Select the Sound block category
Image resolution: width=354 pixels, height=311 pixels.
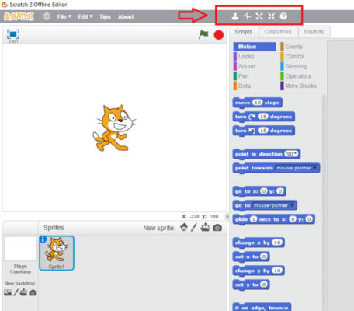pyautogui.click(x=247, y=66)
